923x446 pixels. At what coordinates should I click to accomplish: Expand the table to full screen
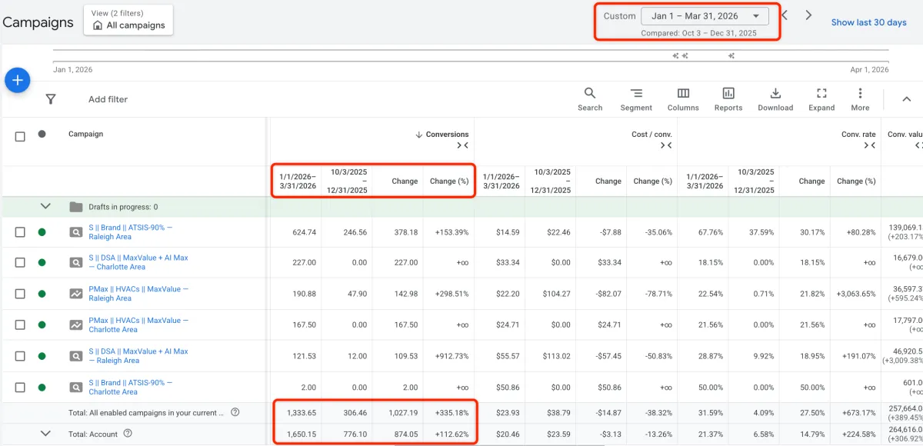click(x=821, y=99)
